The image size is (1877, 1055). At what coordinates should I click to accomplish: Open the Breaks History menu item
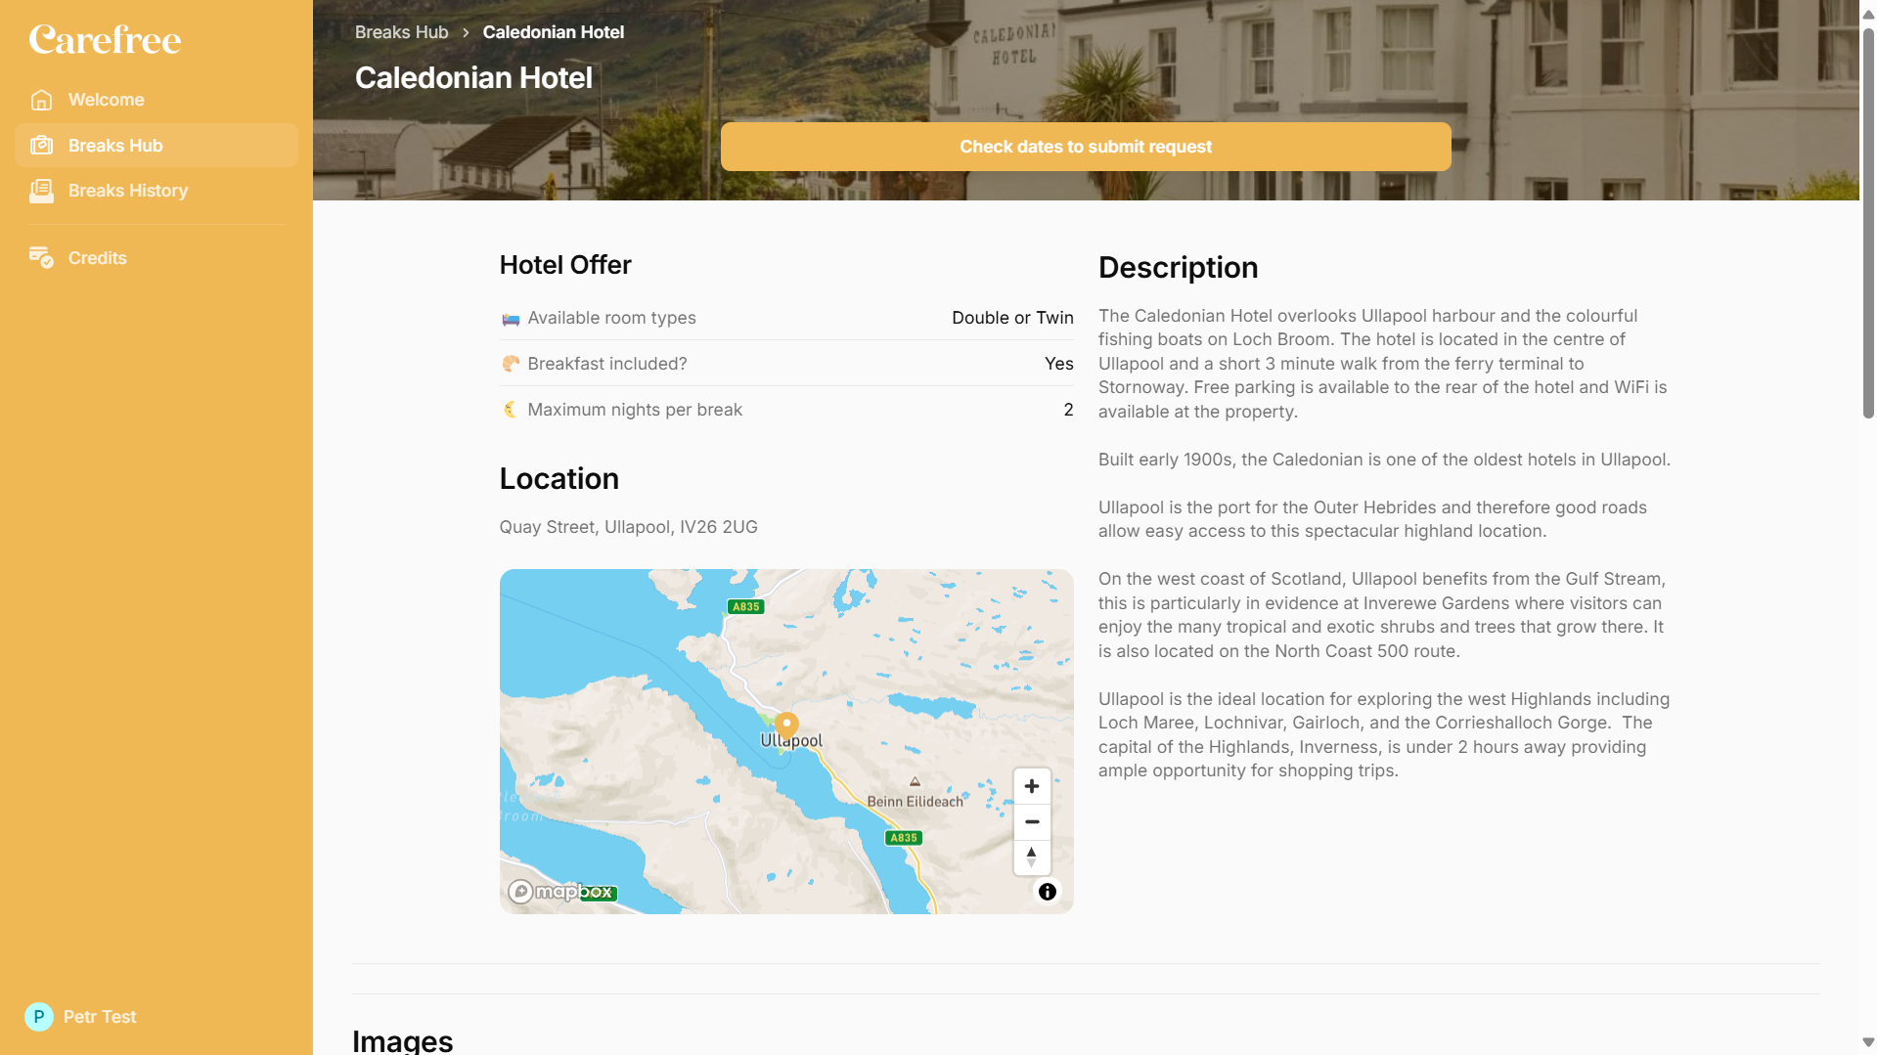tap(156, 191)
